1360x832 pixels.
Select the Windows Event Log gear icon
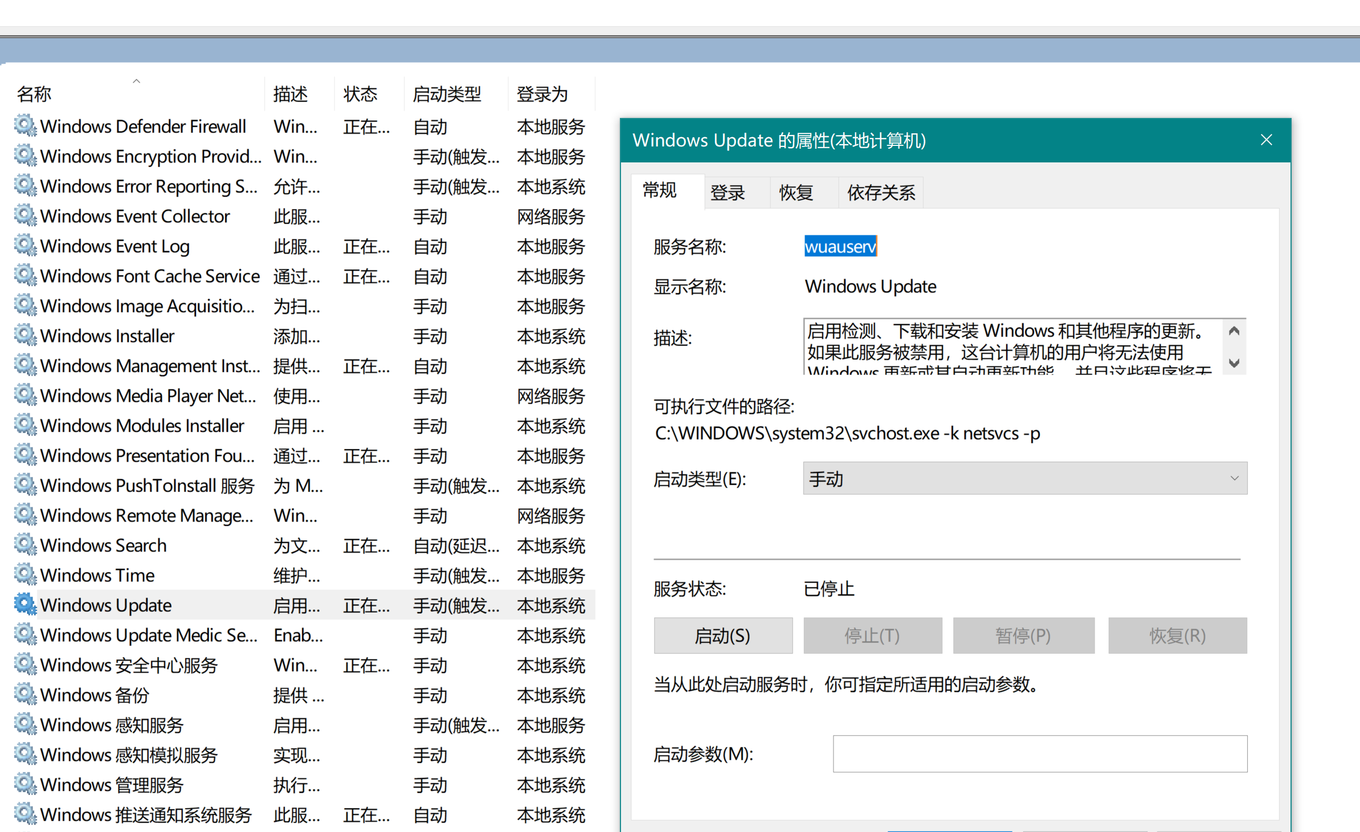click(x=25, y=245)
